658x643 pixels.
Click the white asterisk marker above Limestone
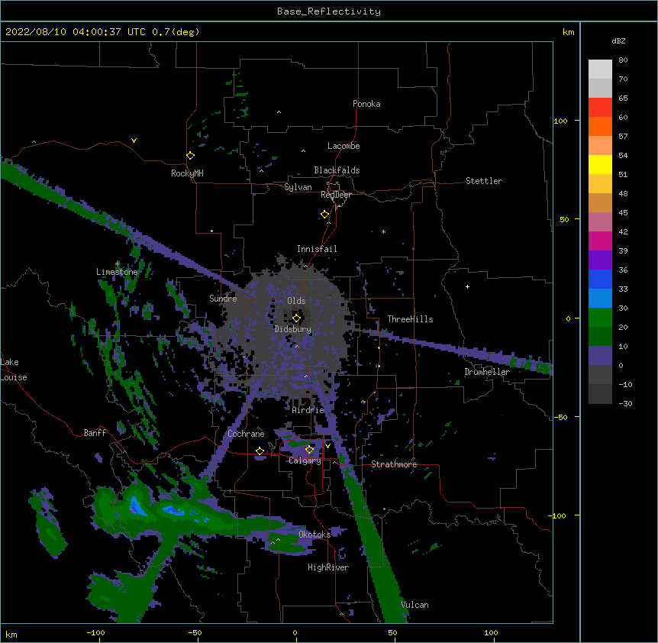(118, 263)
